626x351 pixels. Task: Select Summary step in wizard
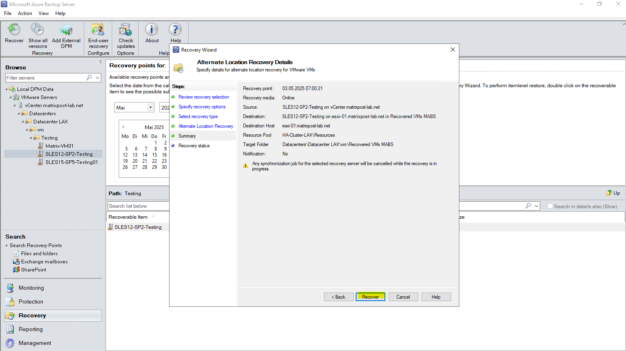[187, 136]
